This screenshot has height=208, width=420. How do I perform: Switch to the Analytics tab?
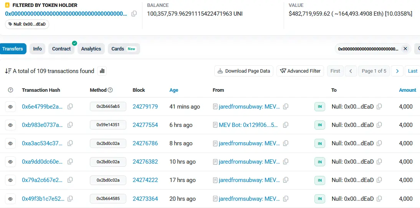[x=91, y=49]
